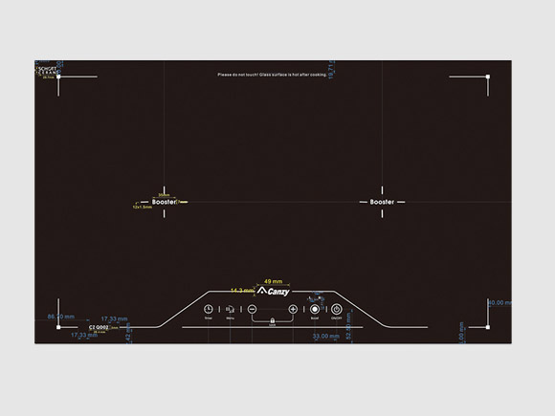This screenshot has height=416, width=555.
Task: Tap the plus increase power icon
Action: point(293,309)
